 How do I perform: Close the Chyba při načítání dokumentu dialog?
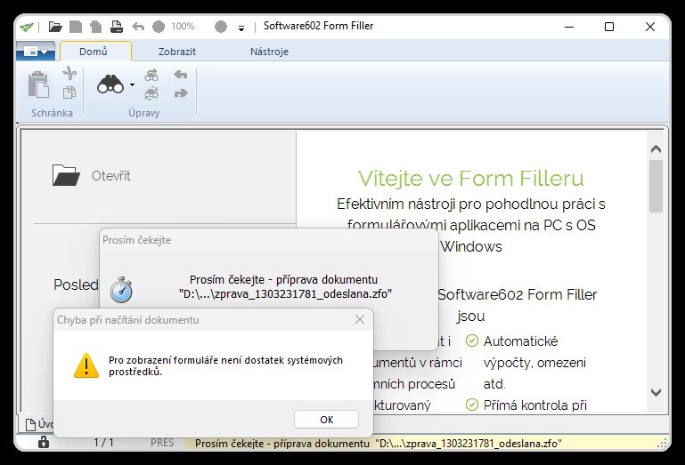(360, 319)
